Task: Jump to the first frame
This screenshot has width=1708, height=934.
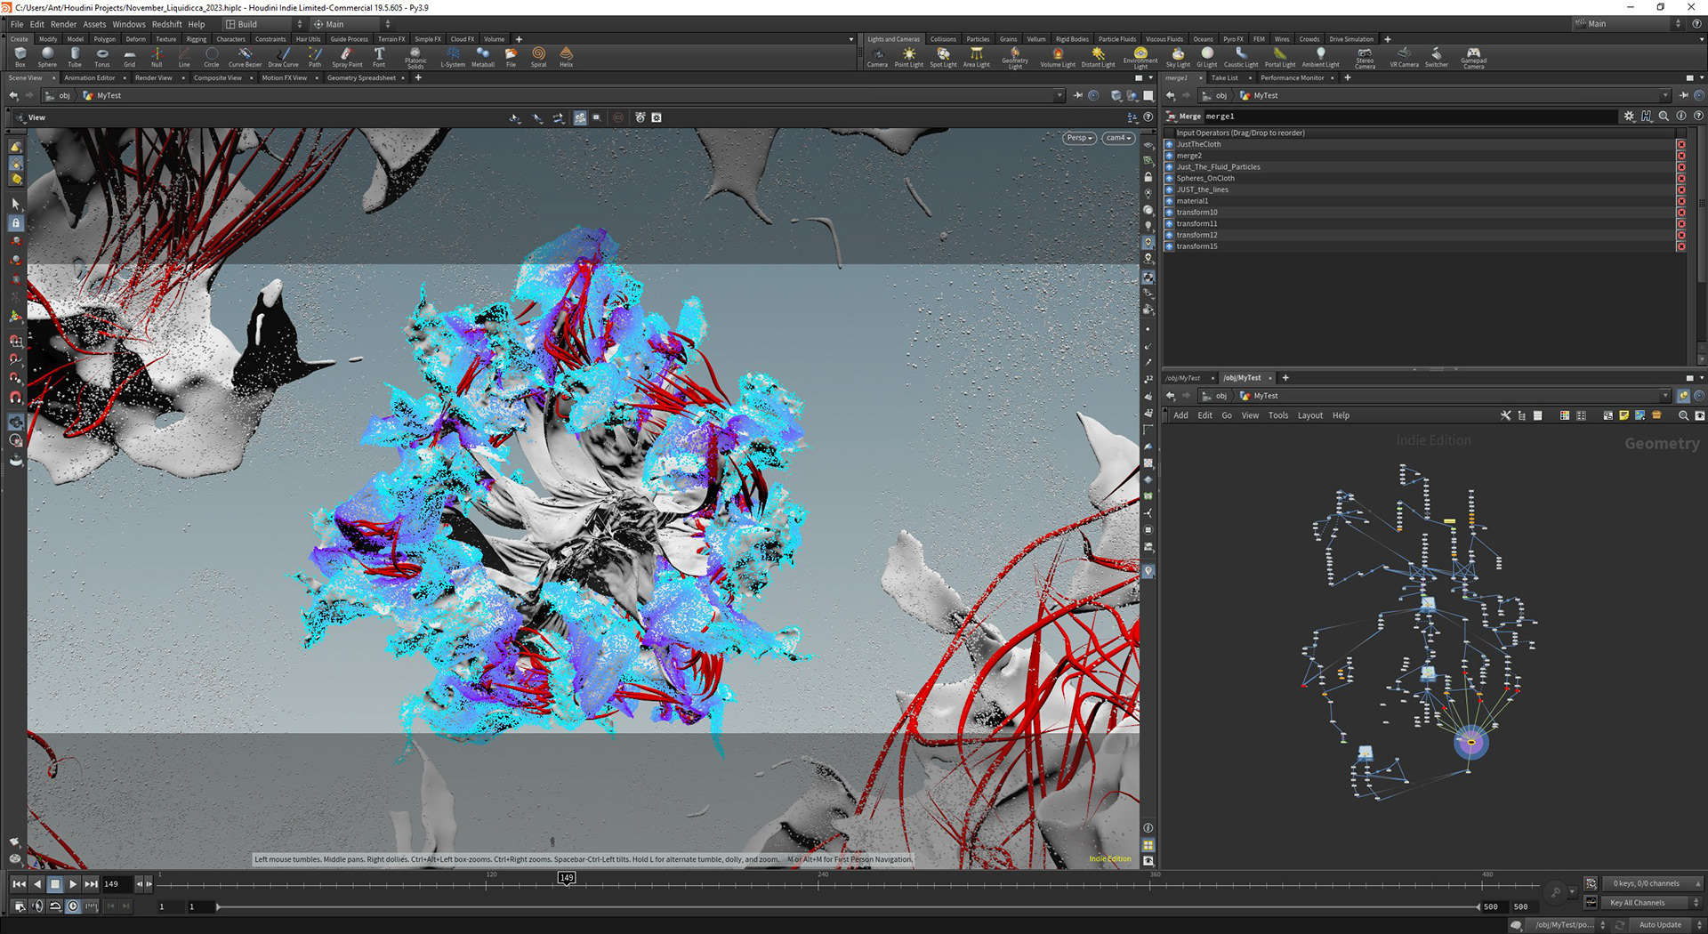Action: 19,884
